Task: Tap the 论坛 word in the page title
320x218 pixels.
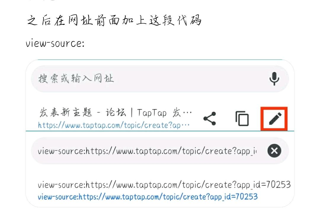Action: (116, 112)
